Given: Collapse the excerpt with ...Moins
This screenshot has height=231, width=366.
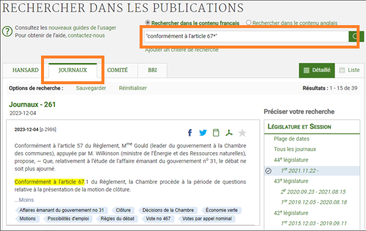Looking at the screenshot, I should (x=24, y=200).
